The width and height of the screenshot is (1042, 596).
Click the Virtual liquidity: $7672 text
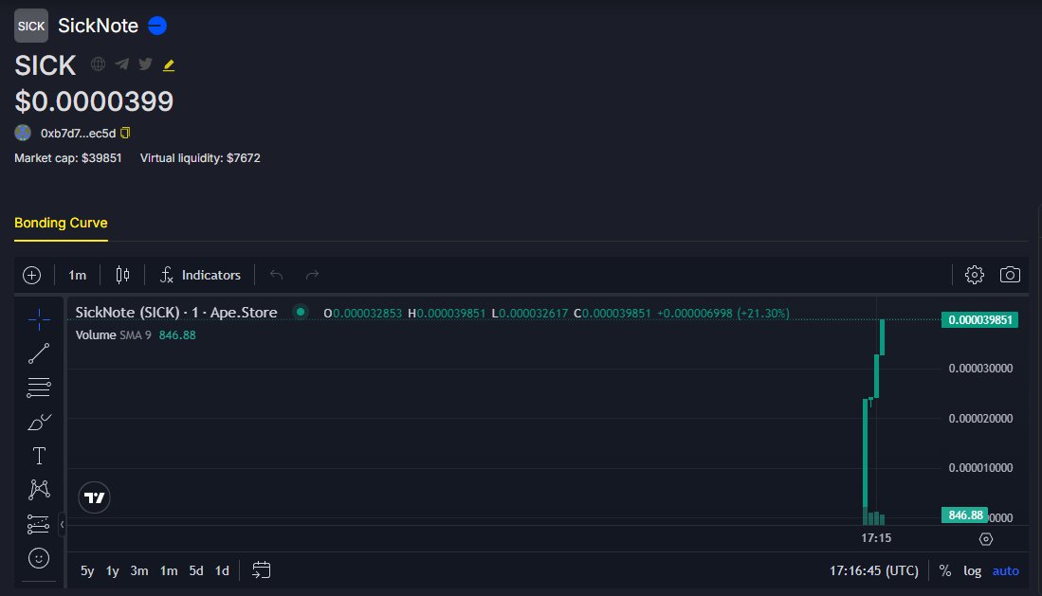200,158
